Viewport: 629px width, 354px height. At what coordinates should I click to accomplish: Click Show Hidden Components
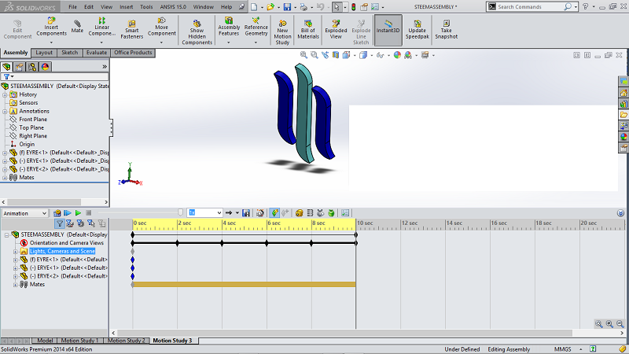[x=197, y=32]
